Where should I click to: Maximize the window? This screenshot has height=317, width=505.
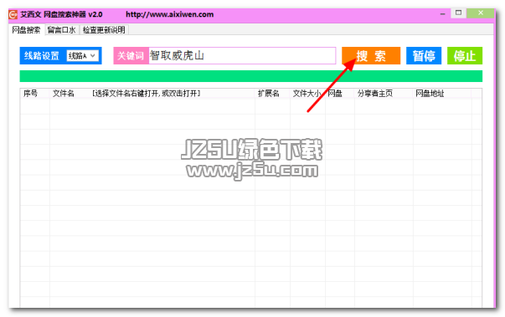click(458, 13)
